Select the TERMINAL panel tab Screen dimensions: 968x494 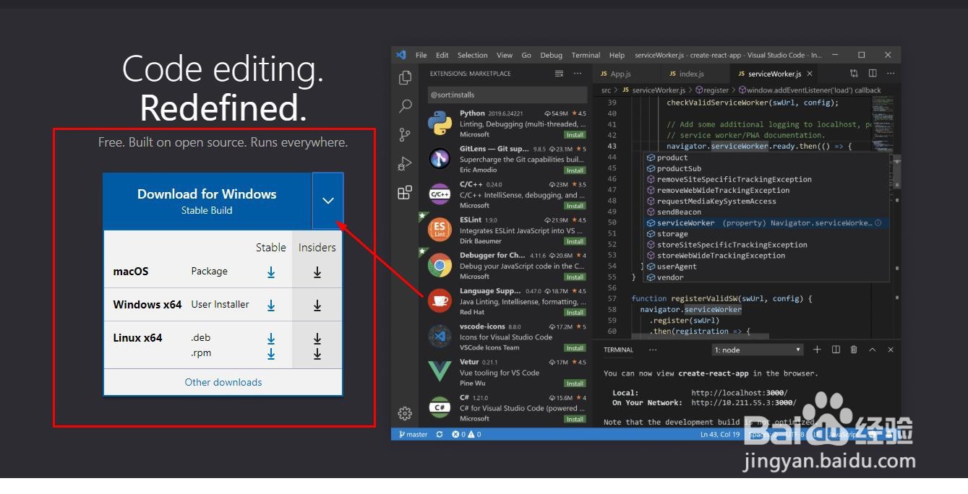(x=618, y=350)
